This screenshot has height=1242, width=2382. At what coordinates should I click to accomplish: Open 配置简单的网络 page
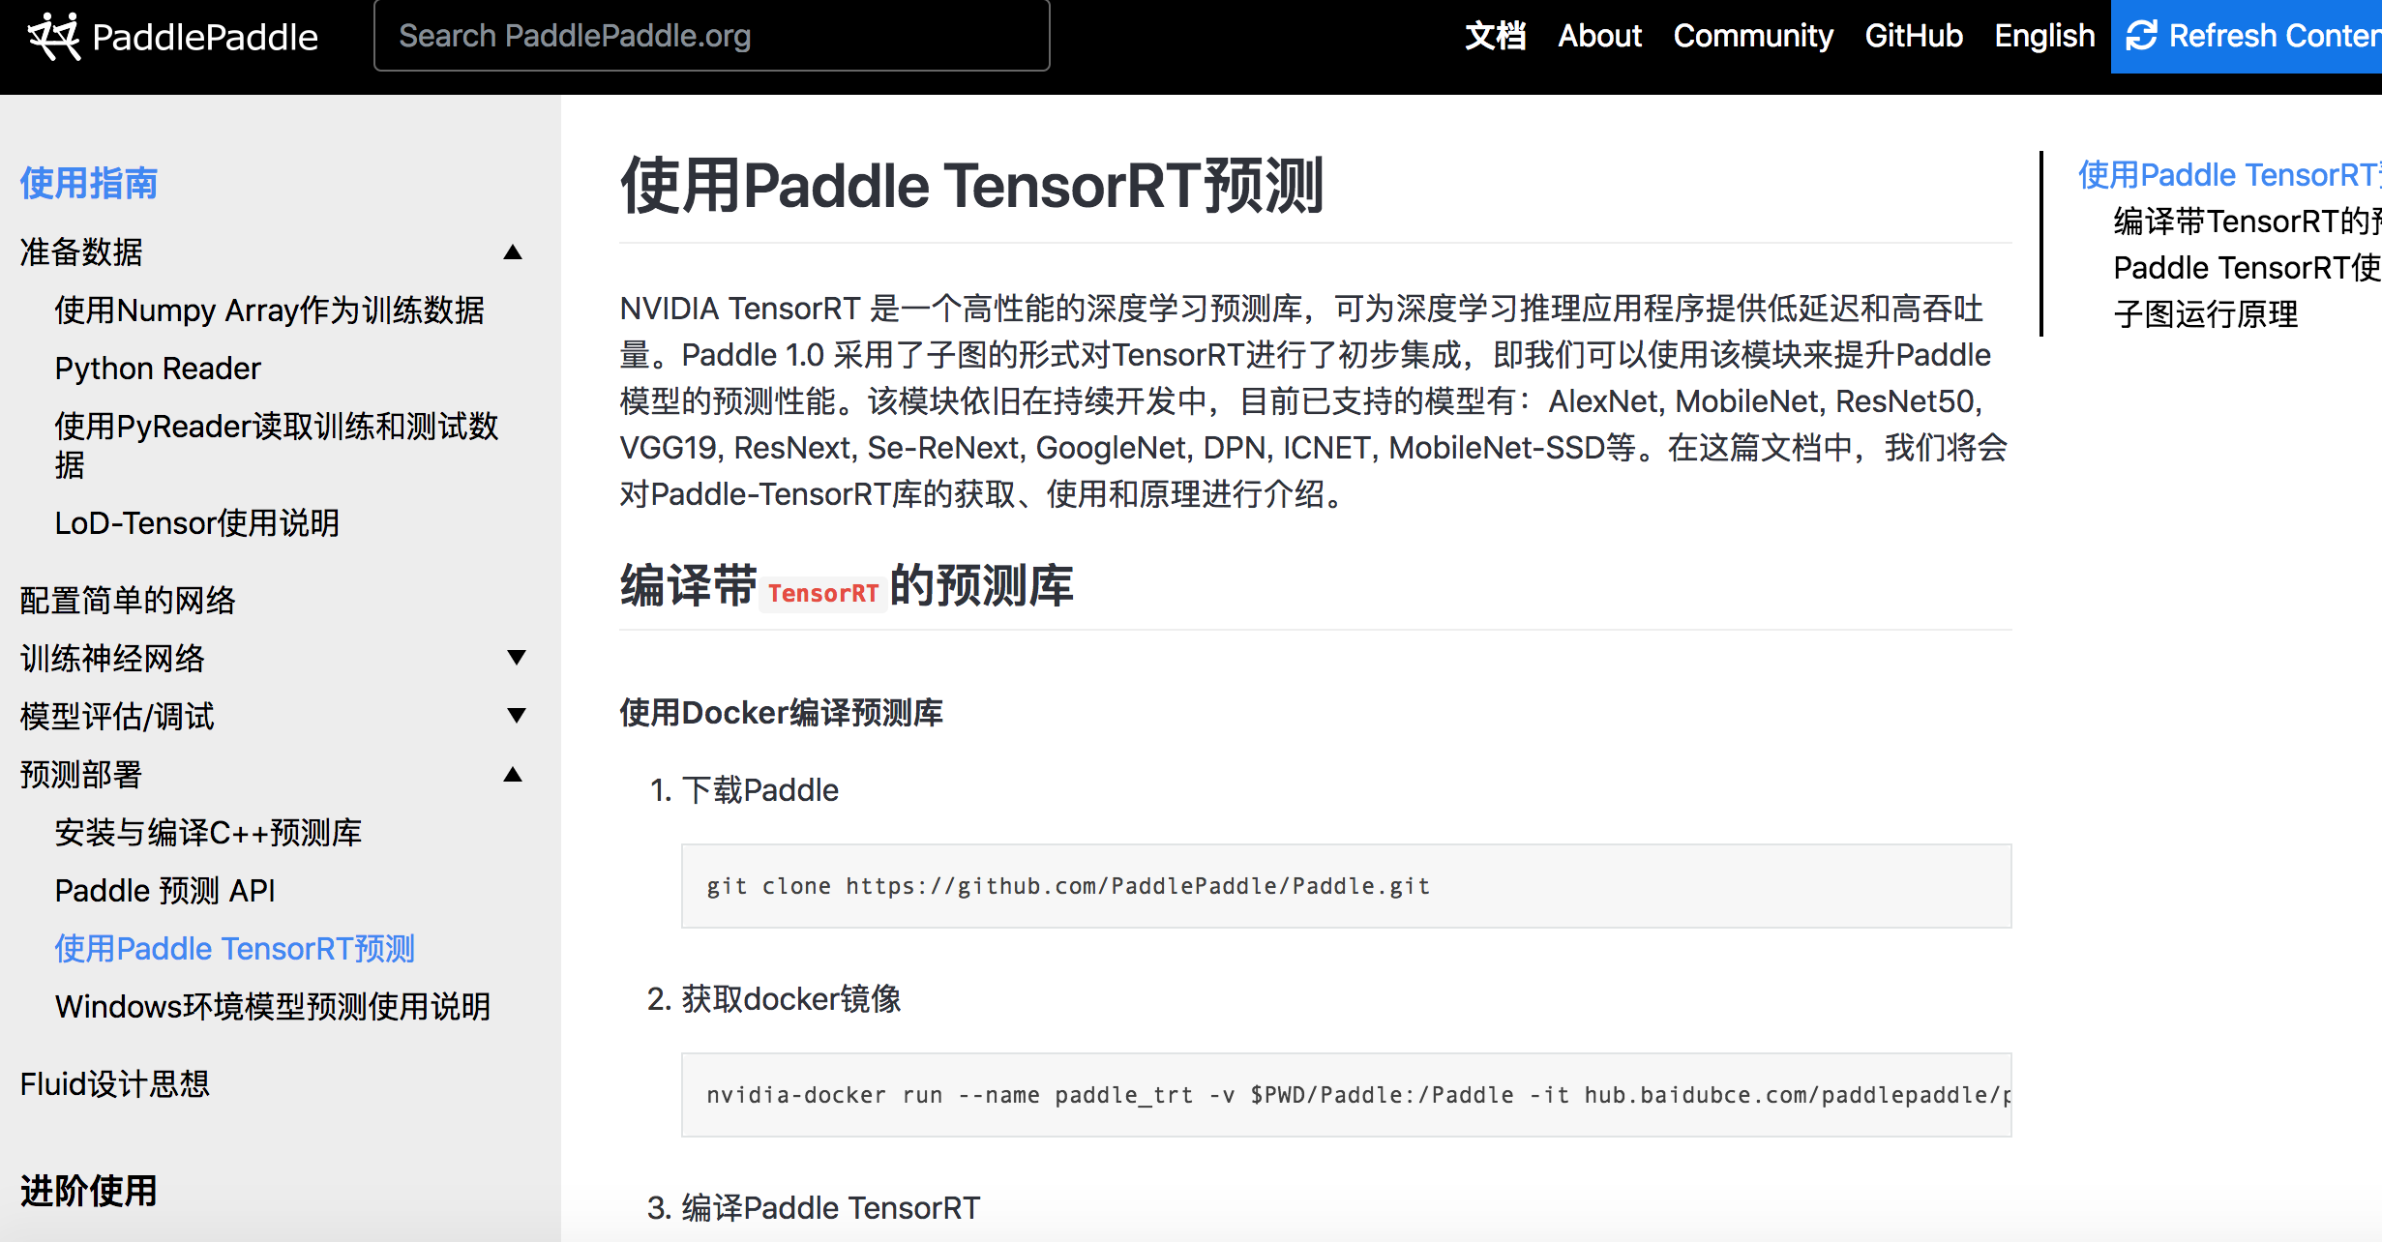pyautogui.click(x=128, y=601)
